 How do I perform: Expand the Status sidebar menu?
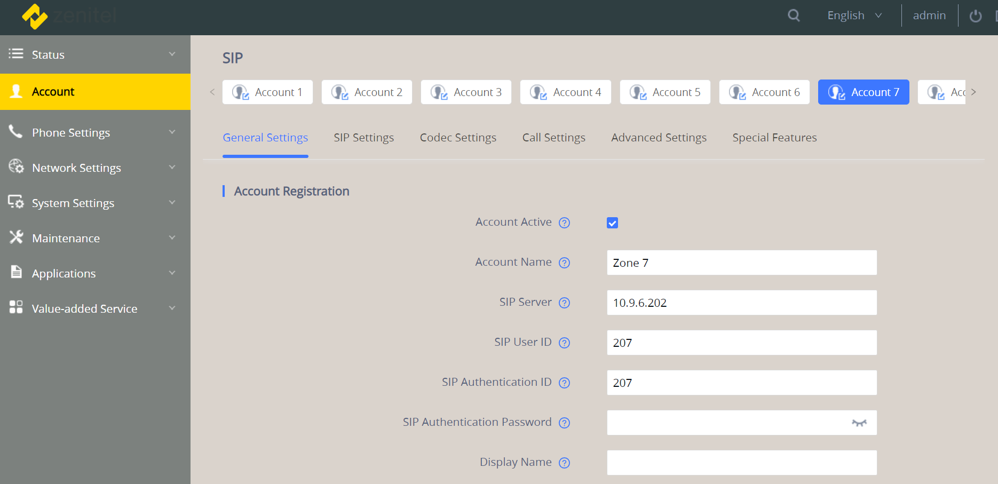tap(95, 54)
